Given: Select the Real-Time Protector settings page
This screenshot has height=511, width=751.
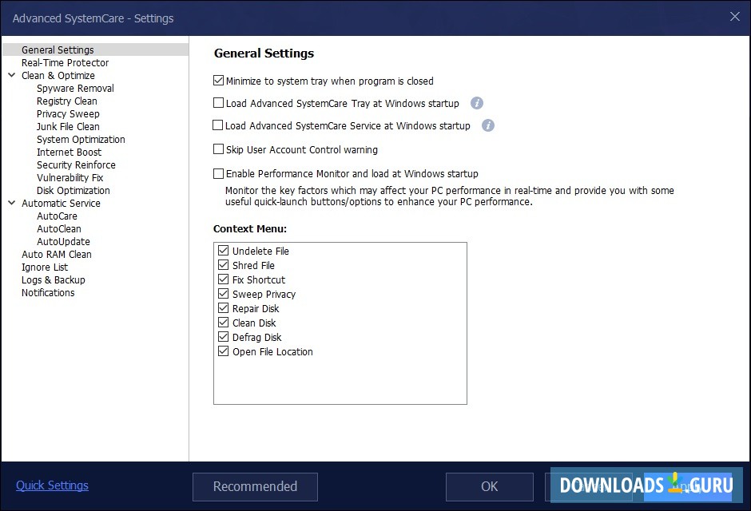Looking at the screenshot, I should tap(65, 62).
